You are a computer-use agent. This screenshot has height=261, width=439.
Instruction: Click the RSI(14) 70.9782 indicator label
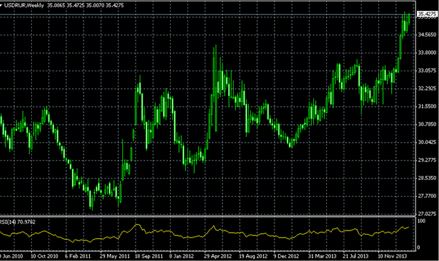tap(18, 222)
